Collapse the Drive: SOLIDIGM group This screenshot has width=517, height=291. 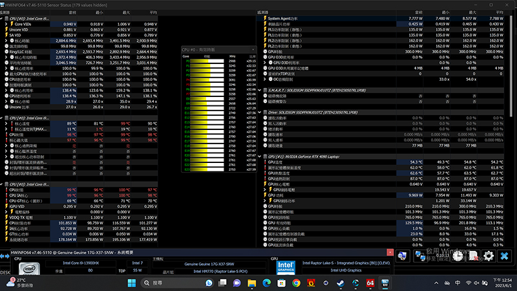click(260, 113)
